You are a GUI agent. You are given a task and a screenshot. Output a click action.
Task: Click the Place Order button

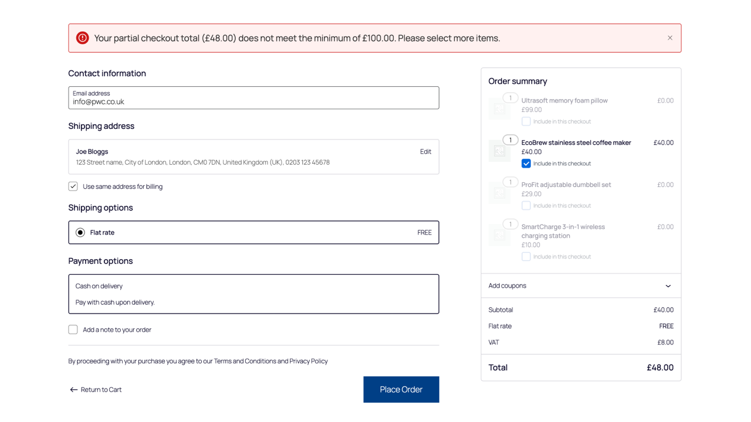pos(401,389)
